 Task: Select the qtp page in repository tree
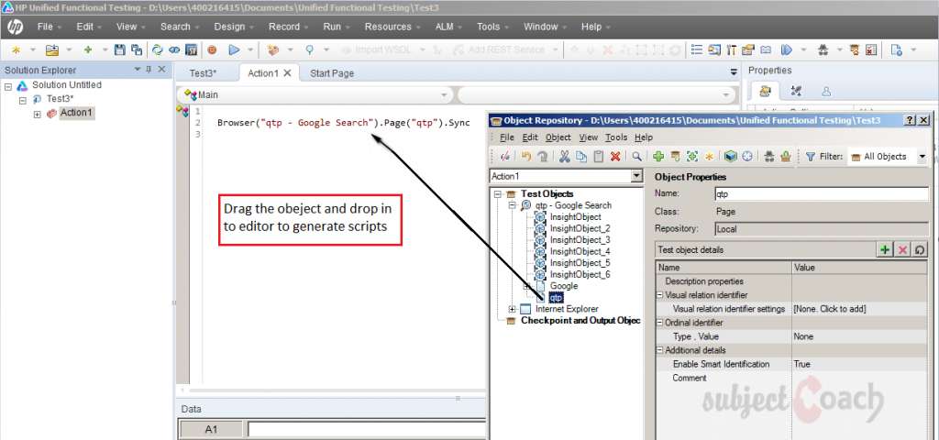[557, 298]
